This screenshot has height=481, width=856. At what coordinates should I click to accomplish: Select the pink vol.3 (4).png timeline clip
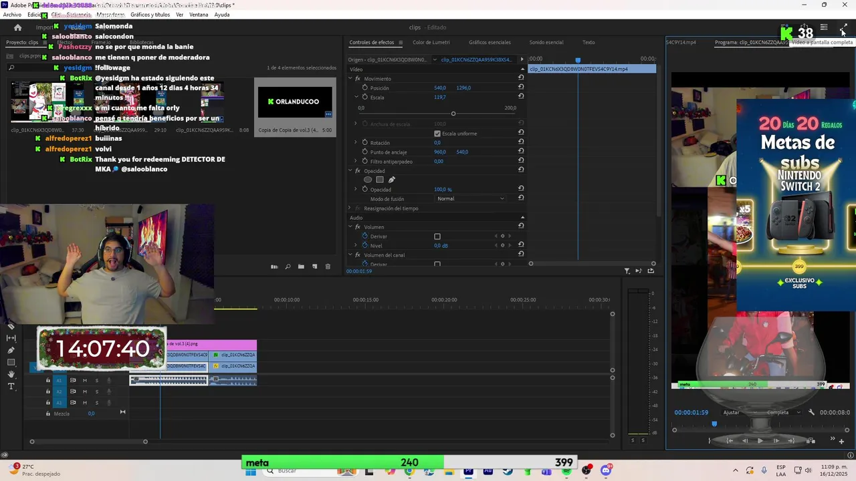pos(211,343)
